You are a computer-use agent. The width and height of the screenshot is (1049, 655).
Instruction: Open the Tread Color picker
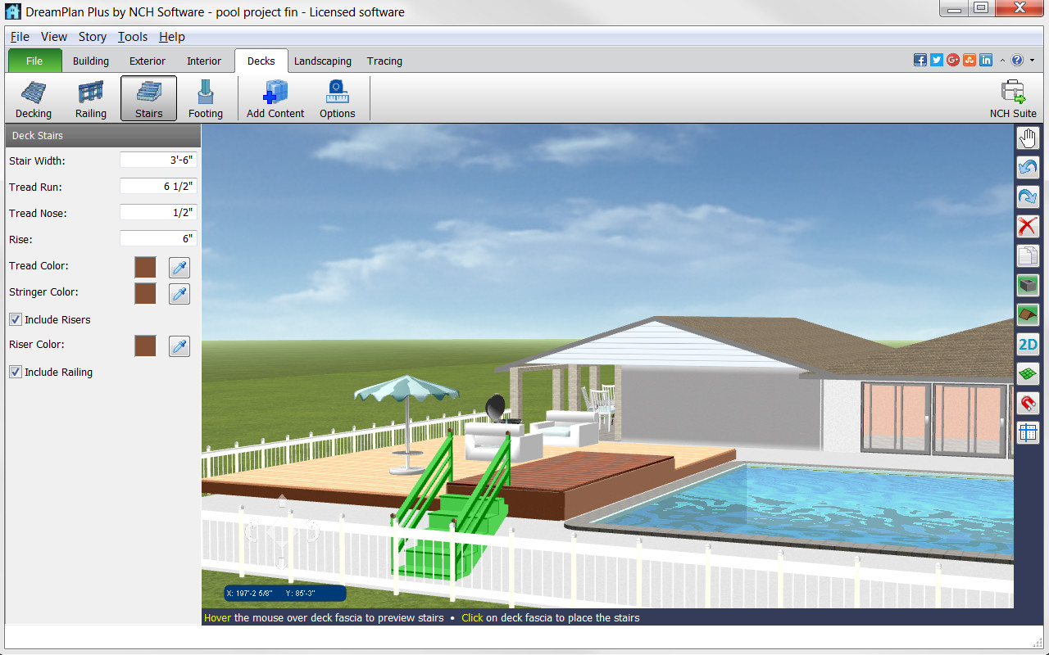[179, 267]
